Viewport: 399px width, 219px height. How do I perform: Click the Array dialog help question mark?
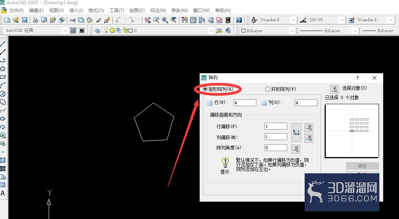point(357,78)
